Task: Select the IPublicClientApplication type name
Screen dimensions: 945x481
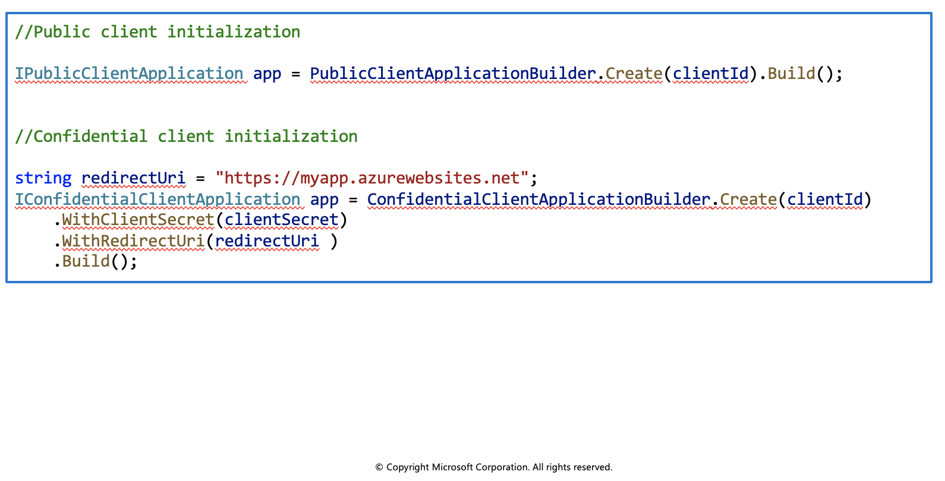Action: click(x=129, y=74)
